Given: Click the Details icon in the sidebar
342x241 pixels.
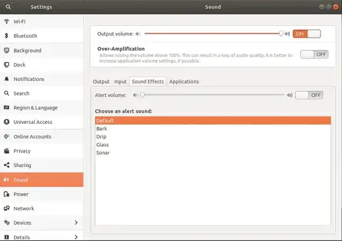Looking at the screenshot, I should pos(6,237).
